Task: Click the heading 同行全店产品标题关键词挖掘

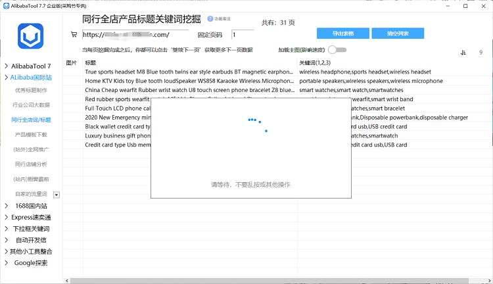Action: click(x=141, y=19)
